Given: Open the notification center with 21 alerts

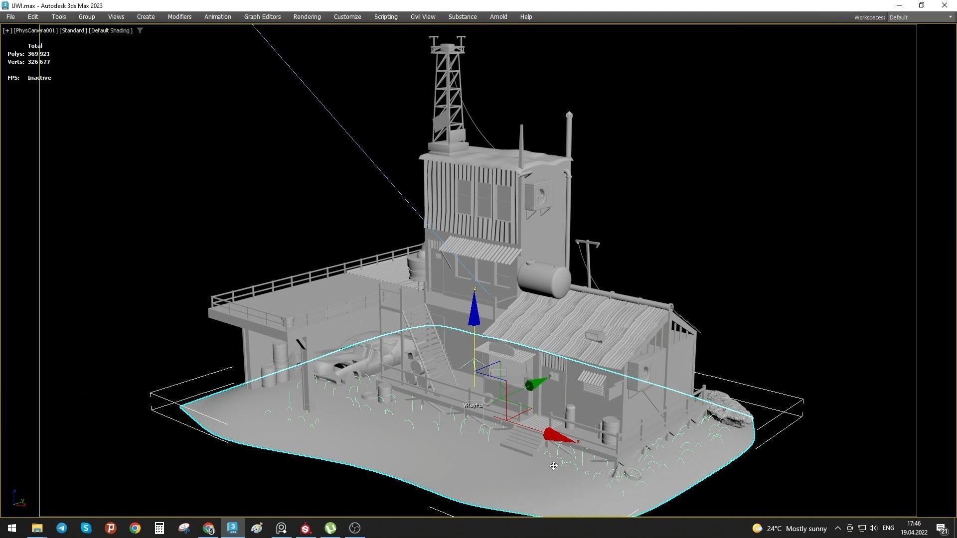Looking at the screenshot, I should click(942, 528).
